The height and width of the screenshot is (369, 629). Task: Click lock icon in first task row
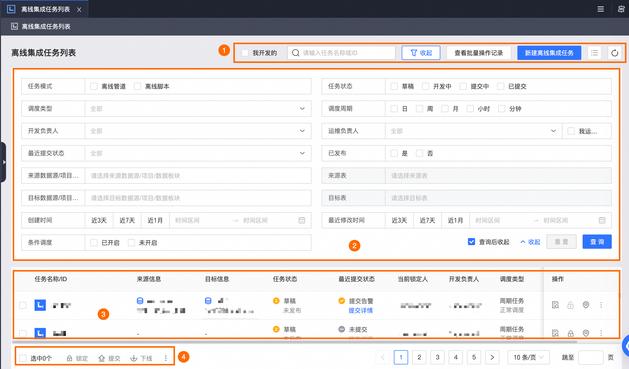pyautogui.click(x=570, y=305)
